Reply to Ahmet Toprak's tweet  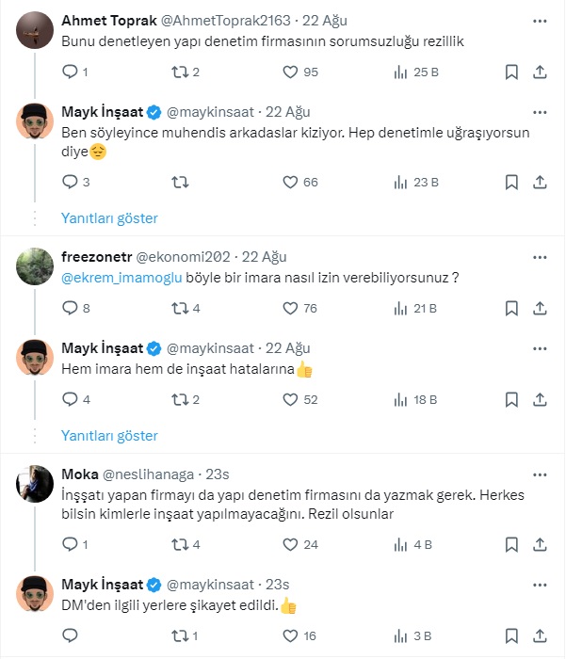(x=69, y=72)
